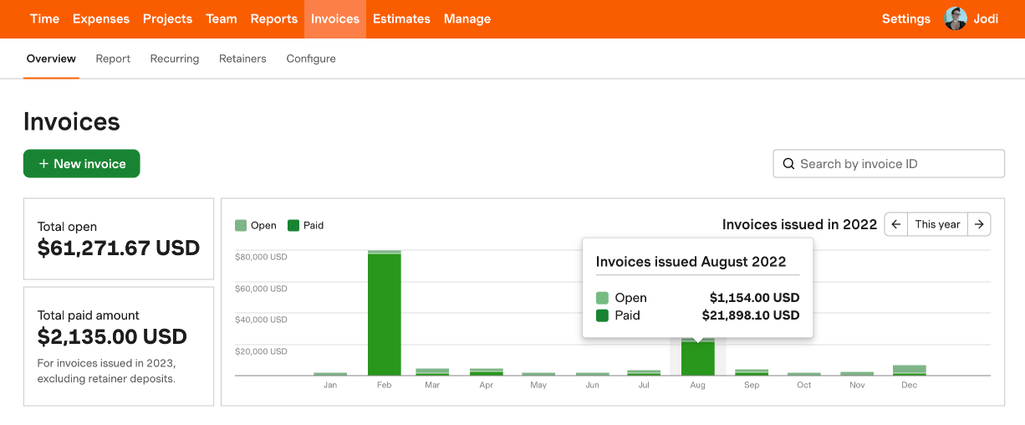Click the Open legend color square
1025x425 pixels.
241,225
